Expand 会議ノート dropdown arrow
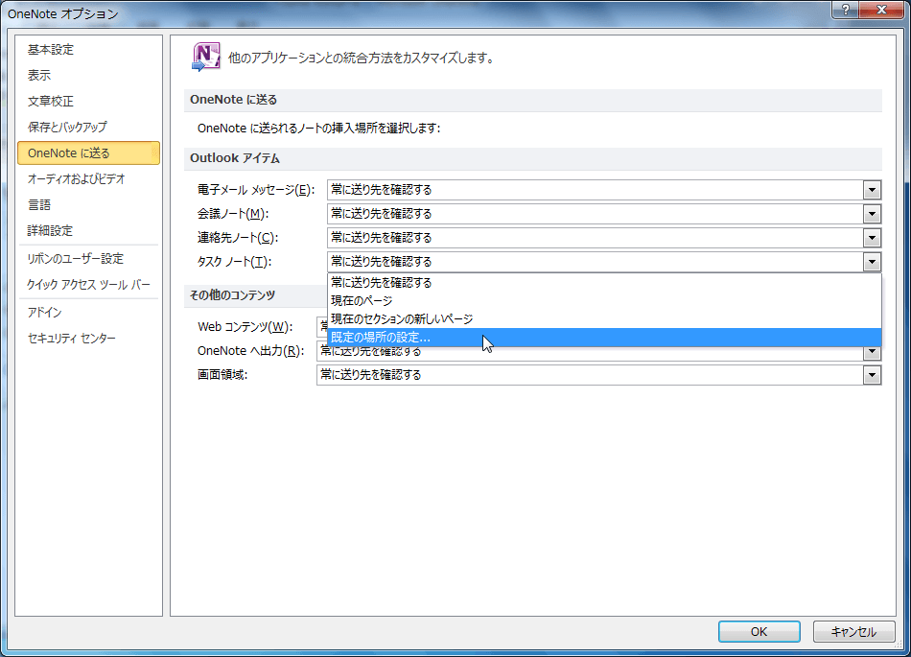The height and width of the screenshot is (657, 911). (x=872, y=214)
